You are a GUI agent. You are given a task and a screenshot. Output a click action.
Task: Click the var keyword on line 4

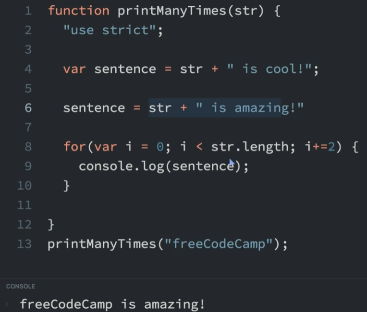[x=74, y=69]
